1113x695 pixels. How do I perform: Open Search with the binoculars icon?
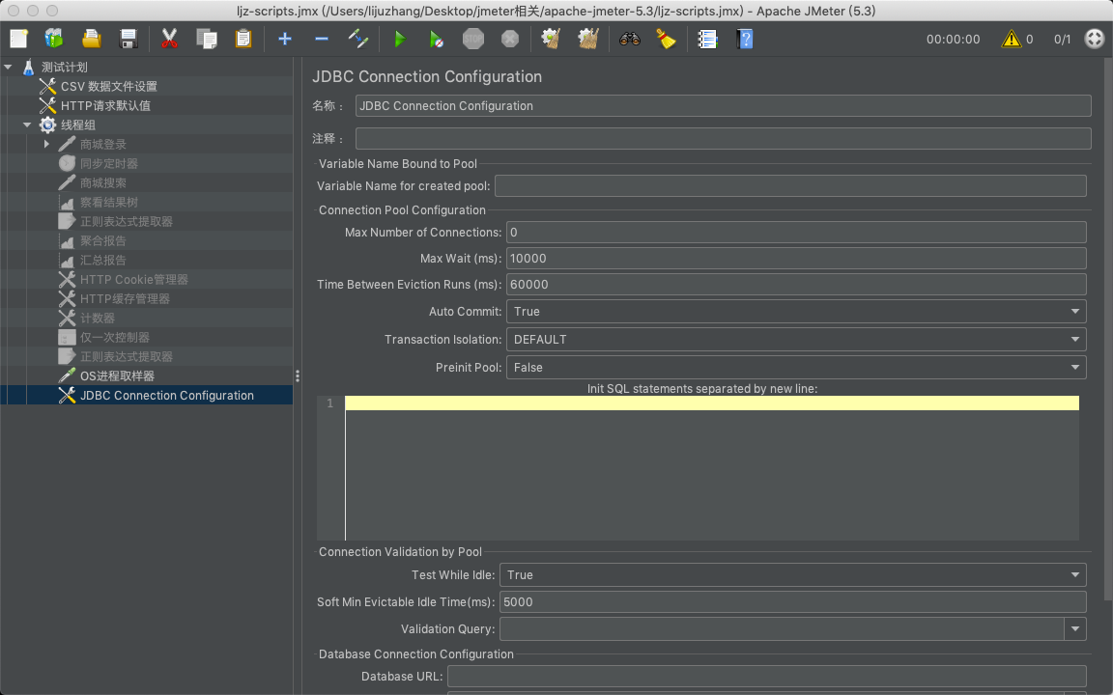630,39
